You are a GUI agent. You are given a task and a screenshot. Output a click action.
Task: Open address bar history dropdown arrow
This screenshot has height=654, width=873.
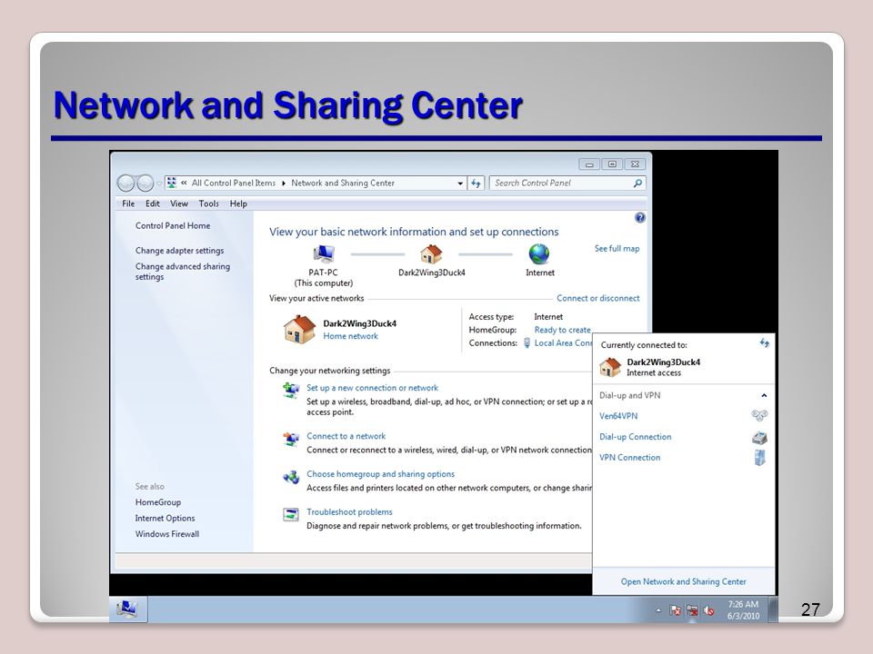[x=460, y=183]
